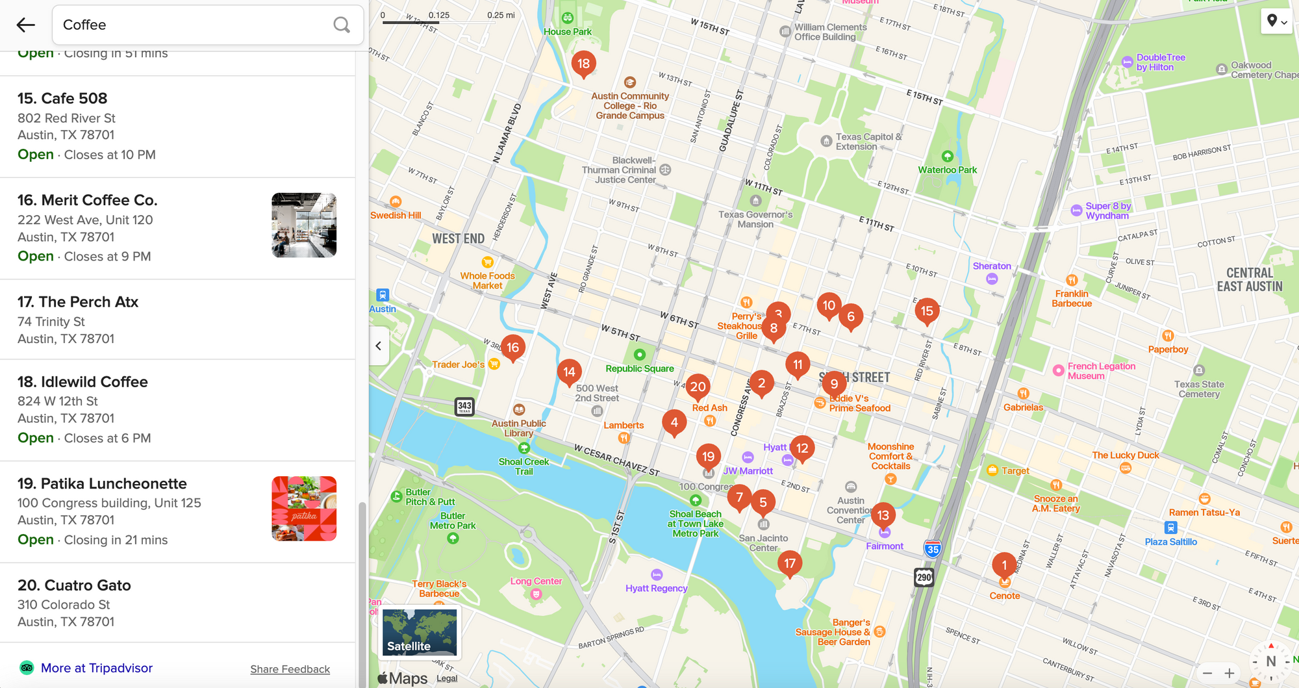The image size is (1299, 688).
Task: Open the Legal link on map
Action: pyautogui.click(x=447, y=678)
